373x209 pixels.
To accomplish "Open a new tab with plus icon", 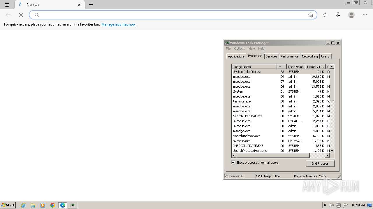I will (x=91, y=5).
